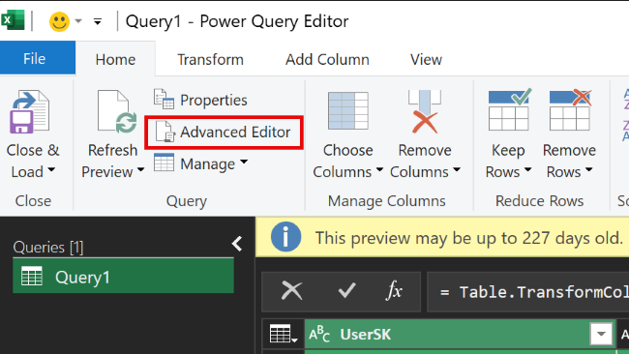The image size is (629, 354).
Task: Select Query1 in the Queries pane
Action: click(x=123, y=276)
